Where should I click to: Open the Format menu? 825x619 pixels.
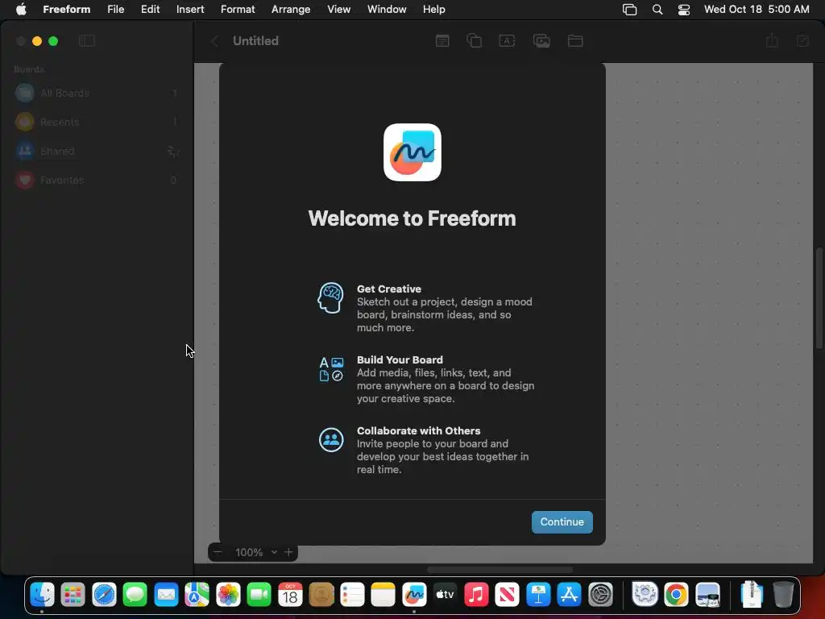[238, 9]
